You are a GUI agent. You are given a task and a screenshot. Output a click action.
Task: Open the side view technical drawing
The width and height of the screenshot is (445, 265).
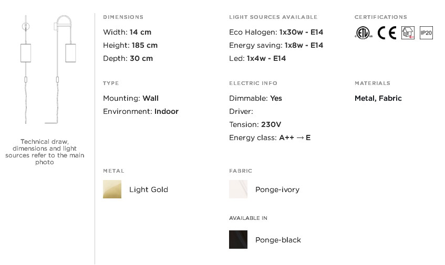click(x=60, y=69)
